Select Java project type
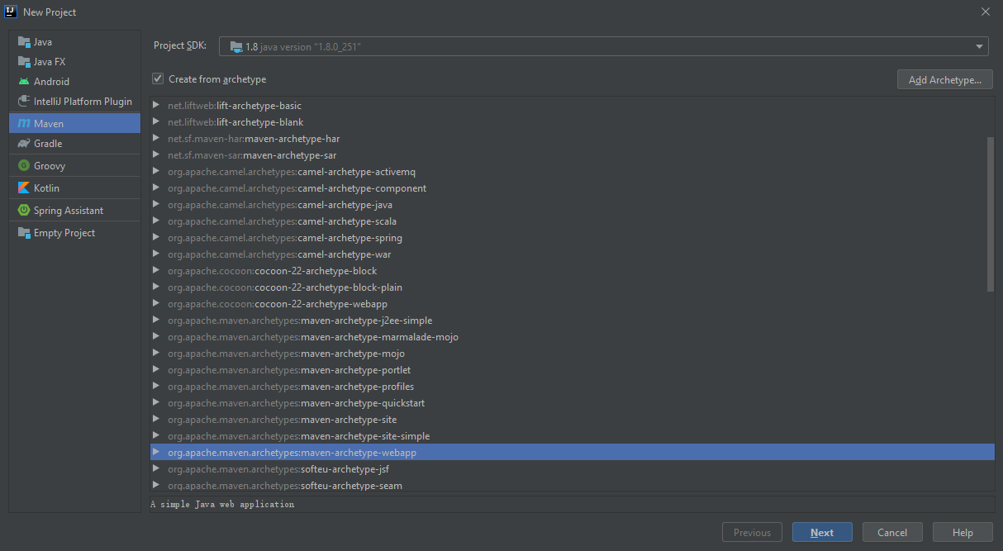The image size is (1003, 551). coord(74,41)
